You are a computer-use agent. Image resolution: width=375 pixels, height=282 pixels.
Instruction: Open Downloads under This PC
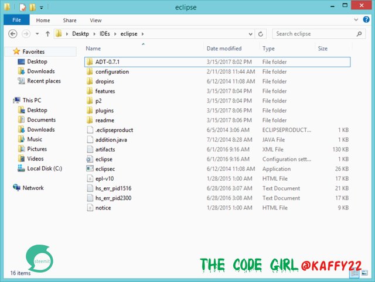pos(41,129)
